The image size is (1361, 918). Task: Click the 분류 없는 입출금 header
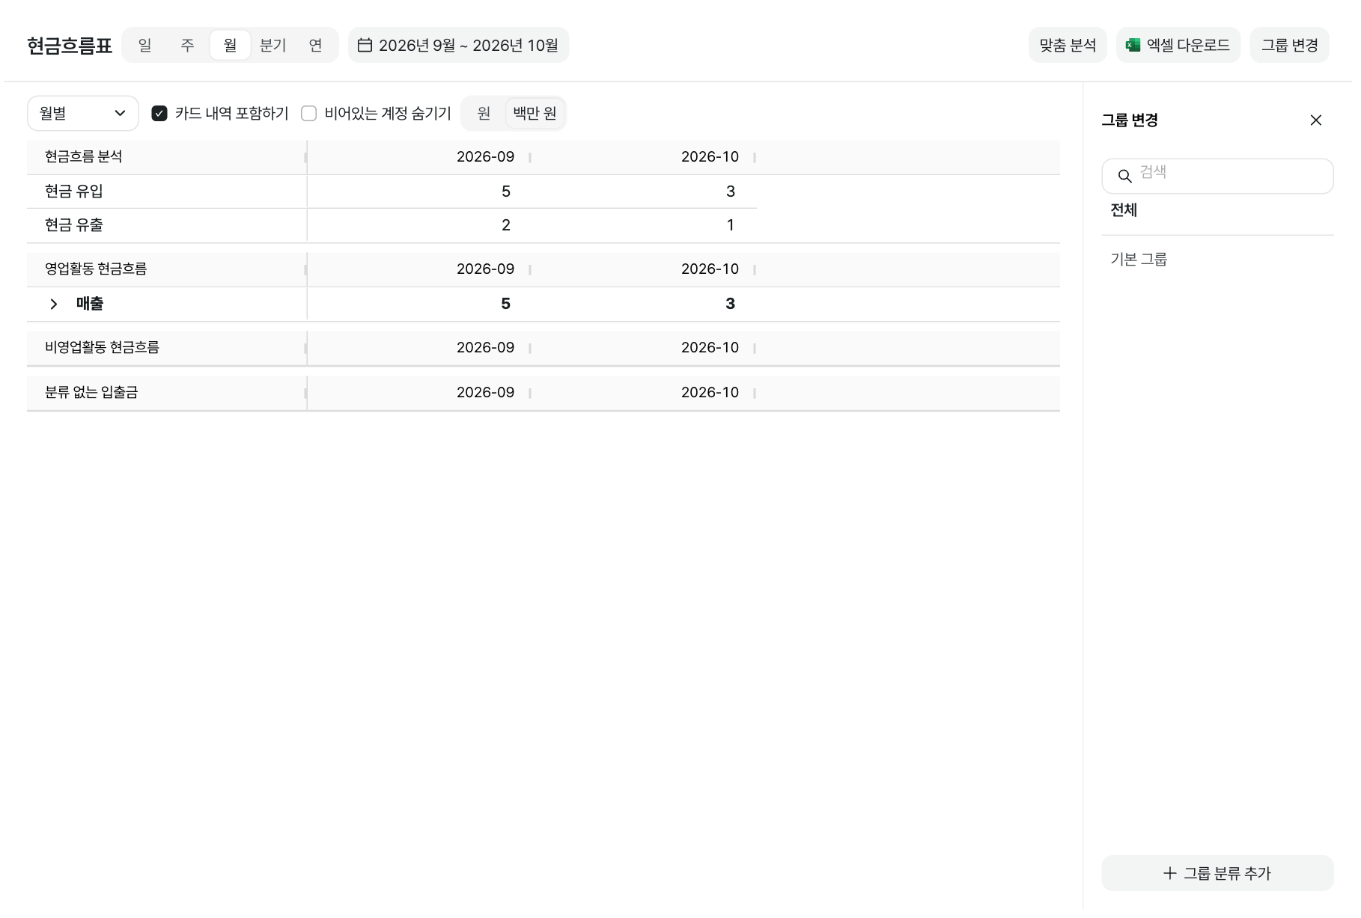91,392
